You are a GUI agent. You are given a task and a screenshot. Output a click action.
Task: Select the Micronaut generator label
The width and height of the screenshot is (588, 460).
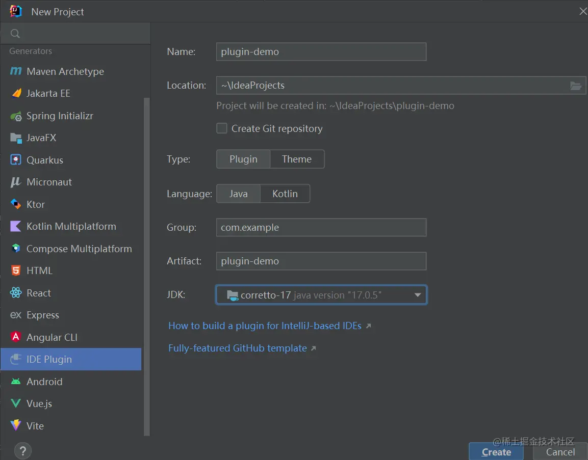click(x=49, y=182)
